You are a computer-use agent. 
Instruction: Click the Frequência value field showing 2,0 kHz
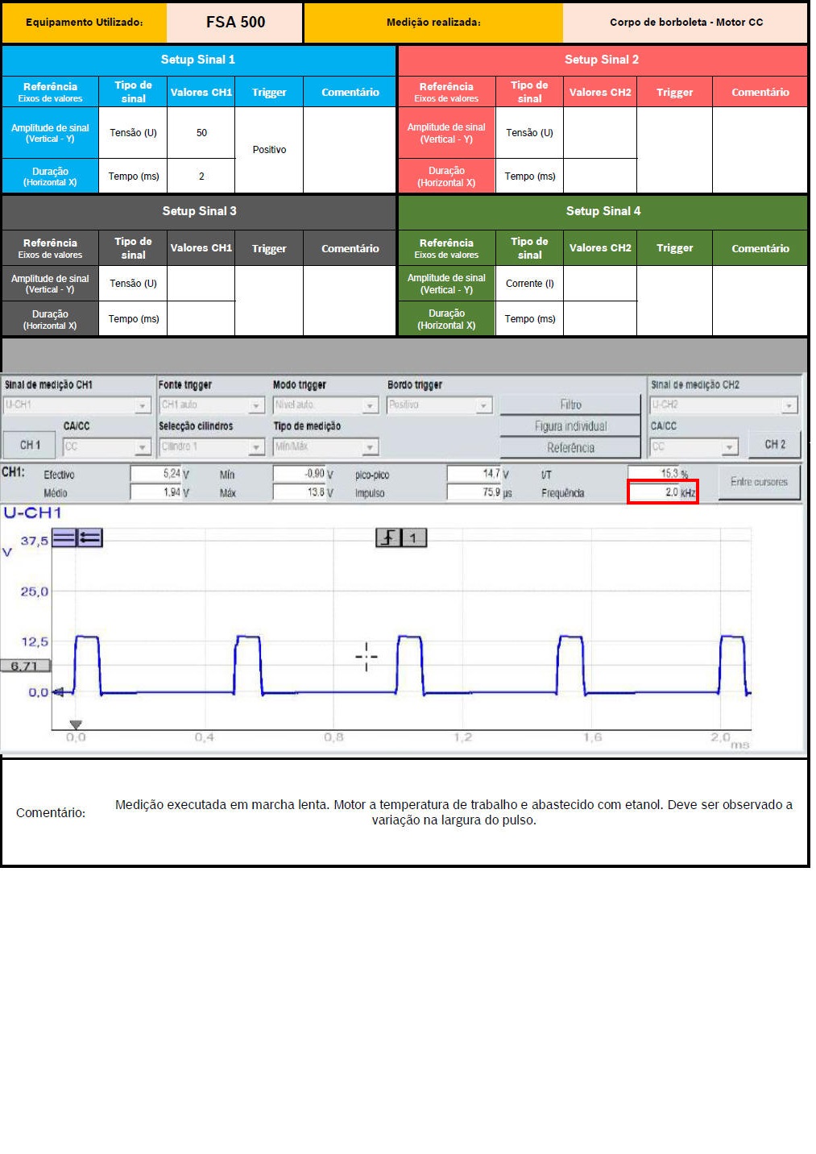pyautogui.click(x=661, y=492)
